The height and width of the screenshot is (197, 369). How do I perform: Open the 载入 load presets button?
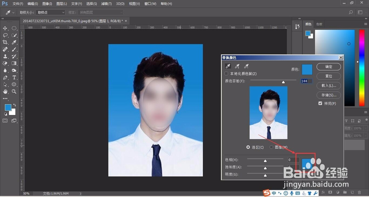point(328,85)
